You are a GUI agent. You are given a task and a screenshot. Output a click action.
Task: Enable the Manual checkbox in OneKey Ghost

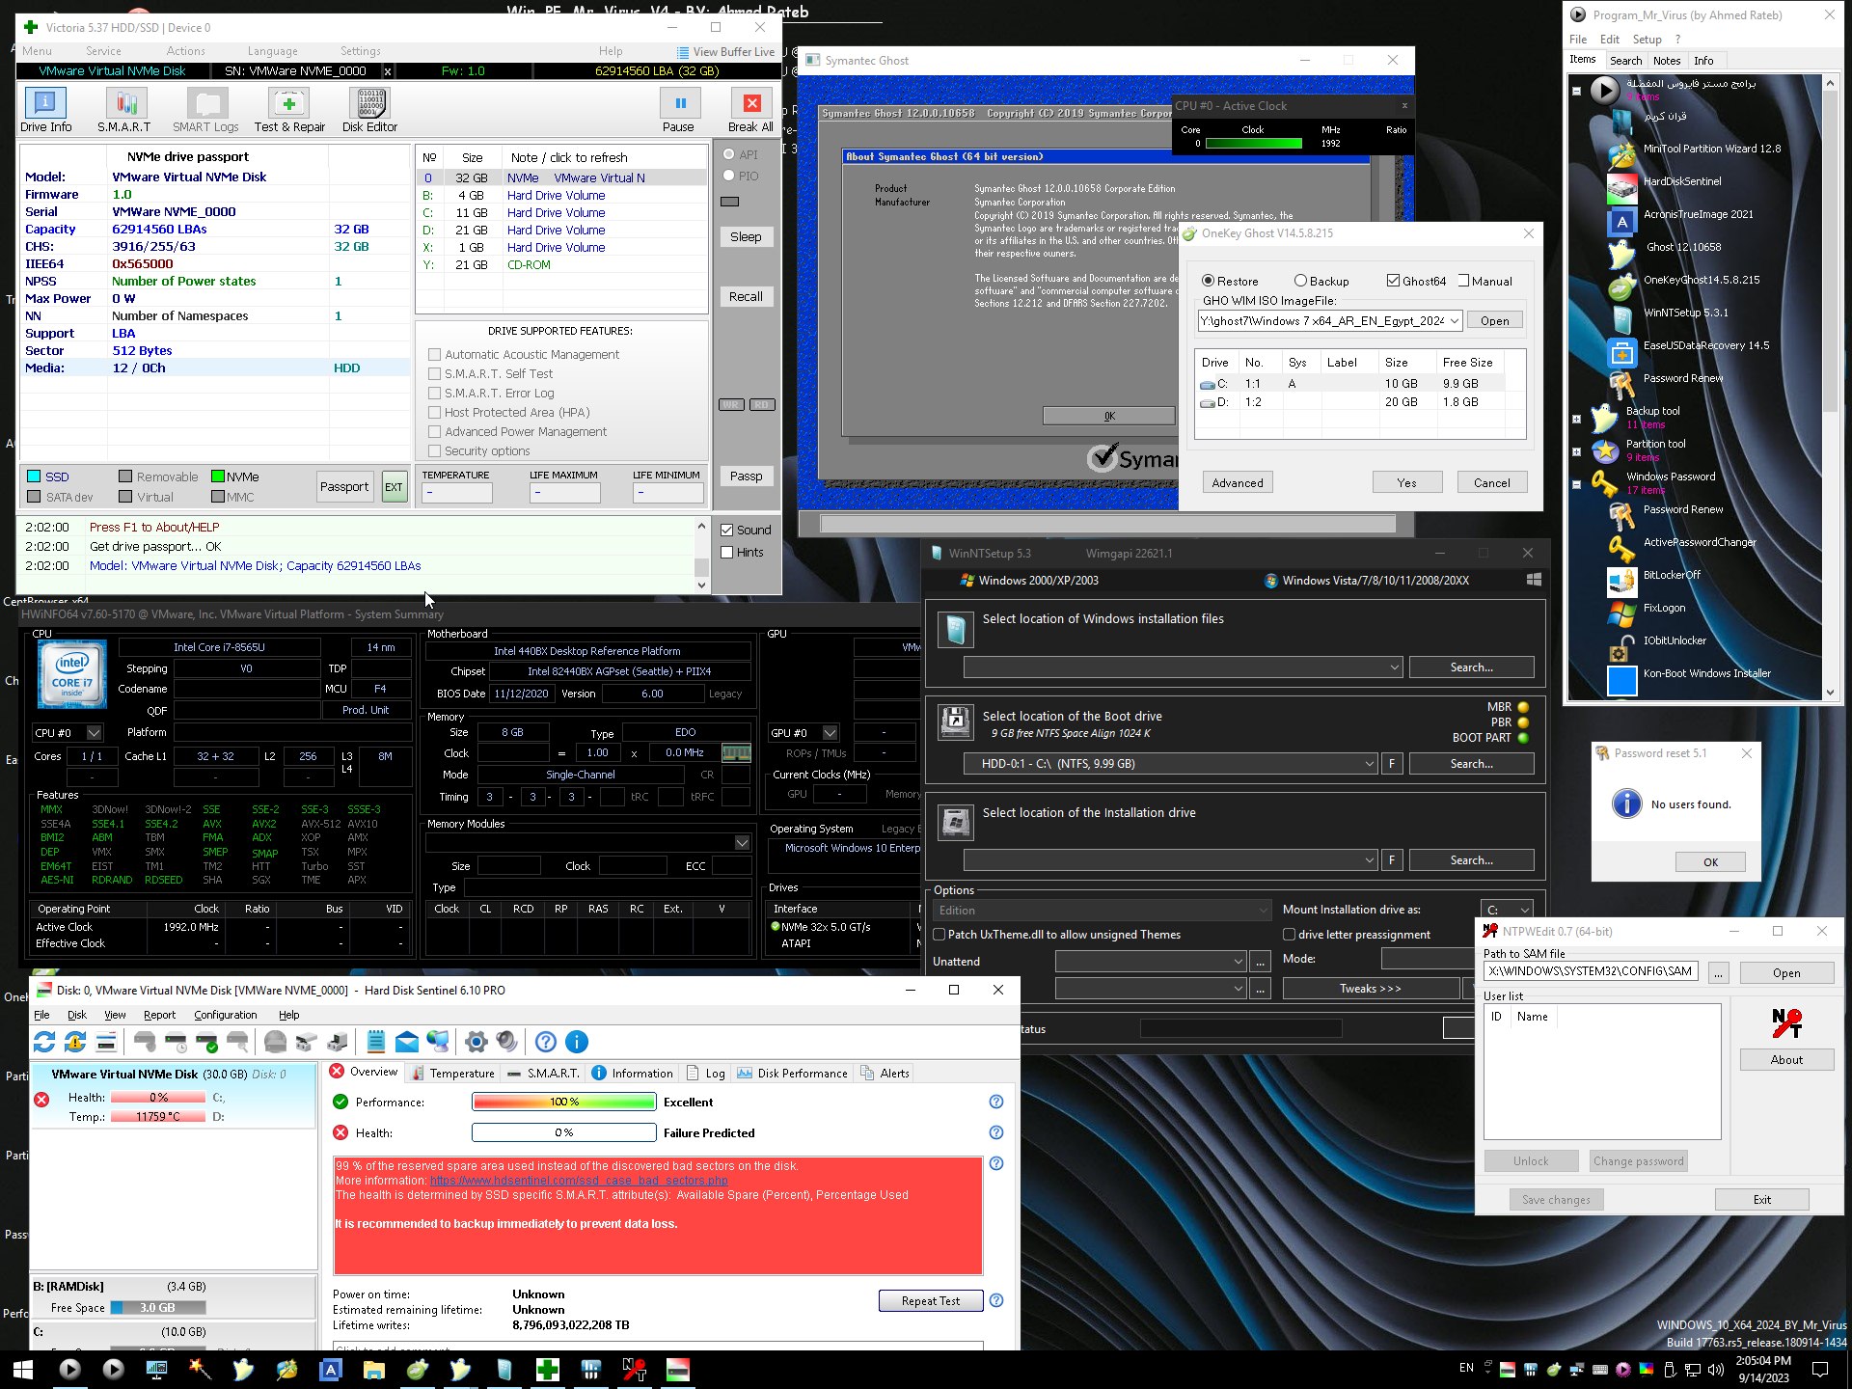pyautogui.click(x=1463, y=281)
